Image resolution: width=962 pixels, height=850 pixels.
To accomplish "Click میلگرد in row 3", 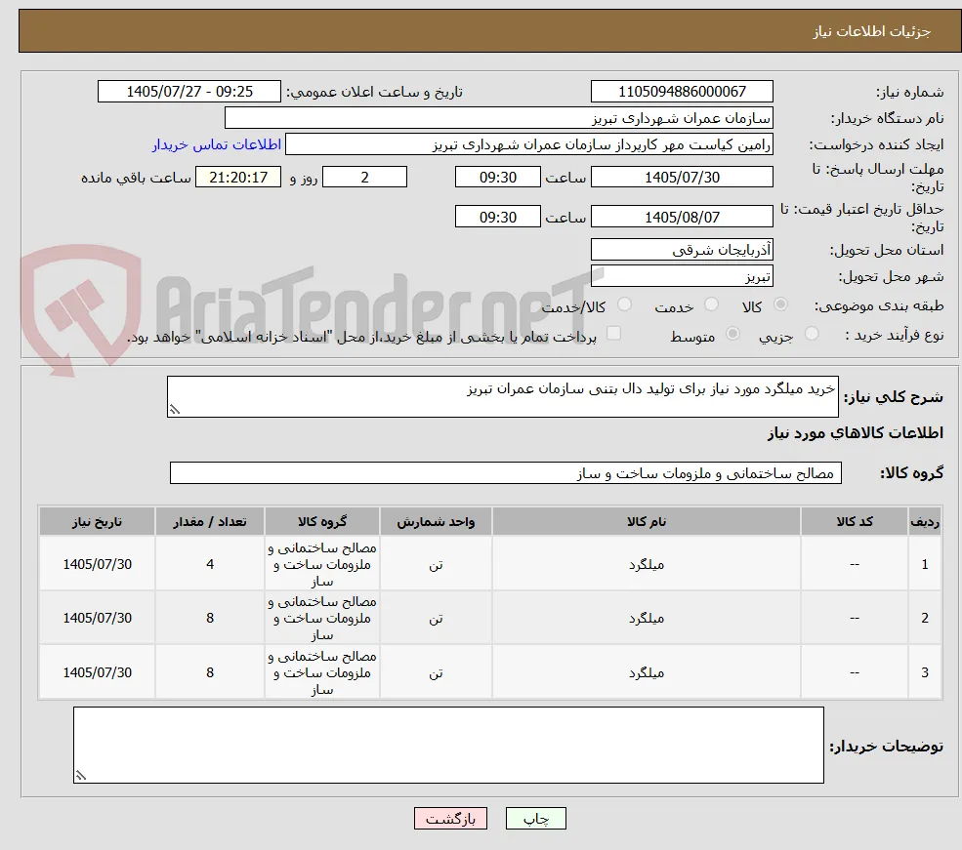I will 646,673.
